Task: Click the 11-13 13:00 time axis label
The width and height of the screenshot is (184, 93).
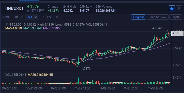Action: pyautogui.click(x=155, y=88)
